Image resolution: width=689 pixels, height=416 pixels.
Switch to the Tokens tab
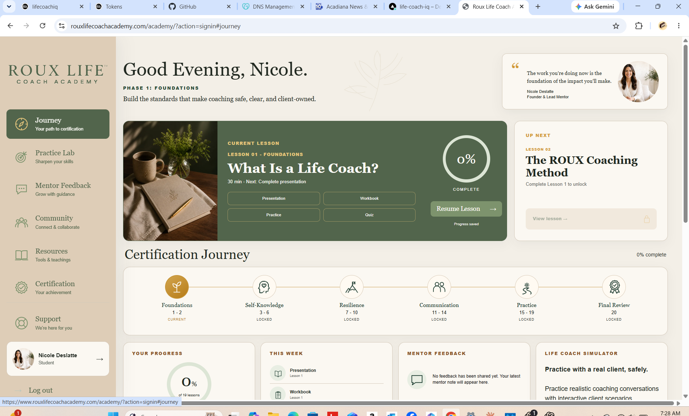126,6
